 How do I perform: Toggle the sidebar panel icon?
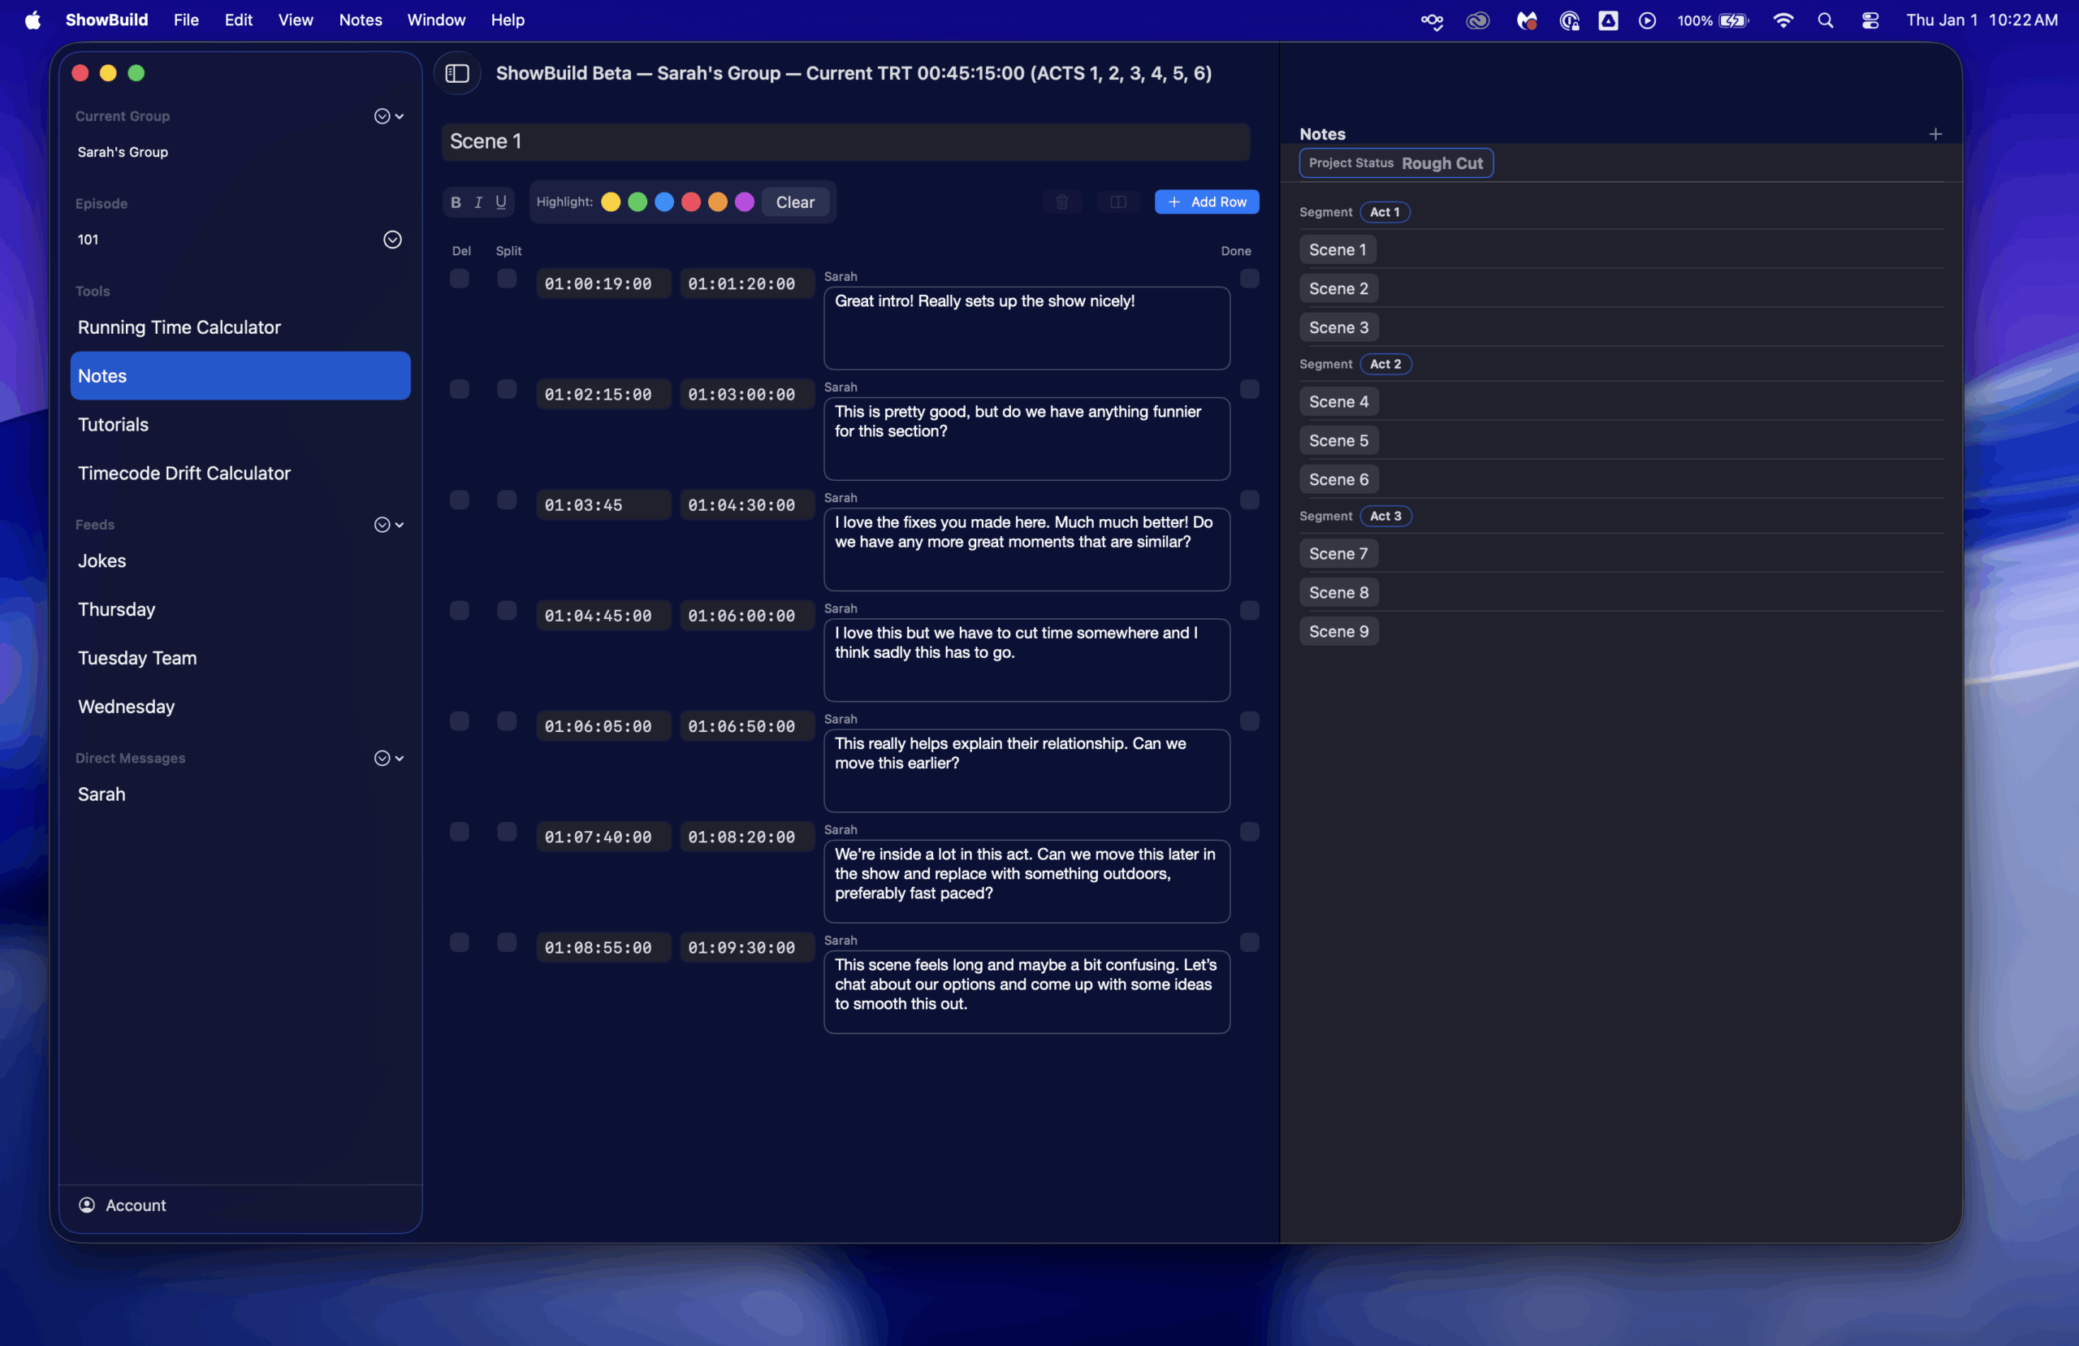tap(457, 73)
